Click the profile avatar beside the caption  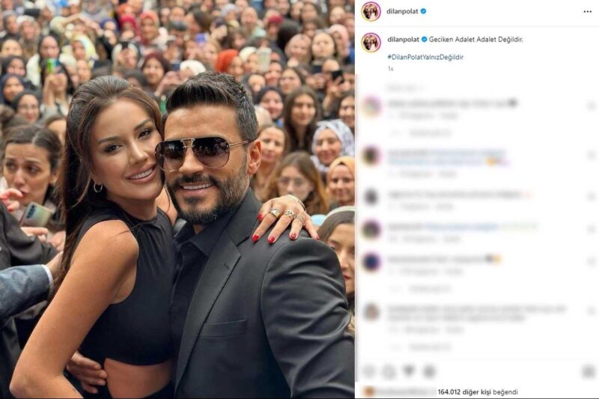(x=371, y=43)
